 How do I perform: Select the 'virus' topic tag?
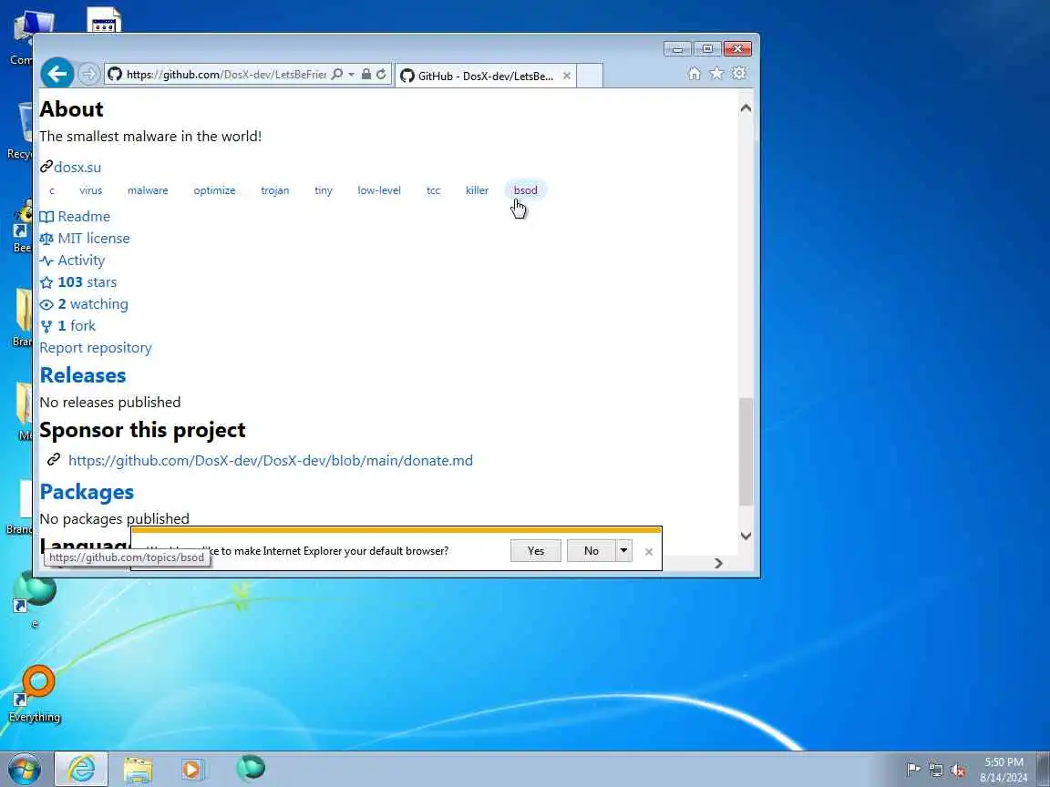(x=91, y=190)
